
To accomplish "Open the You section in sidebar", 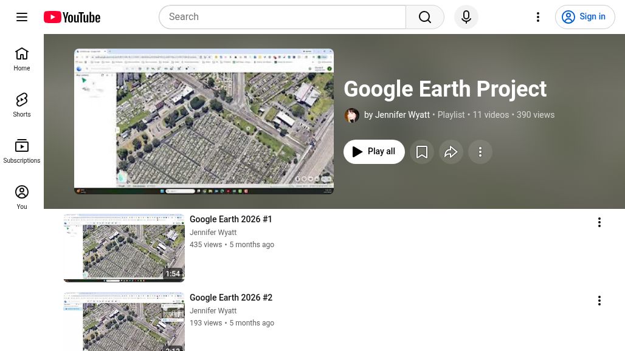I will pos(22,197).
